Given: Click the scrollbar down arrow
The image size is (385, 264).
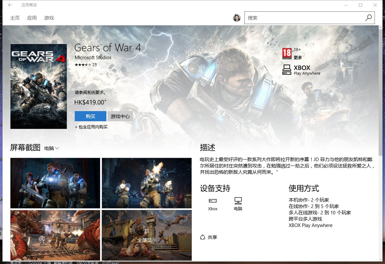Looking at the screenshot, I should (x=381, y=259).
